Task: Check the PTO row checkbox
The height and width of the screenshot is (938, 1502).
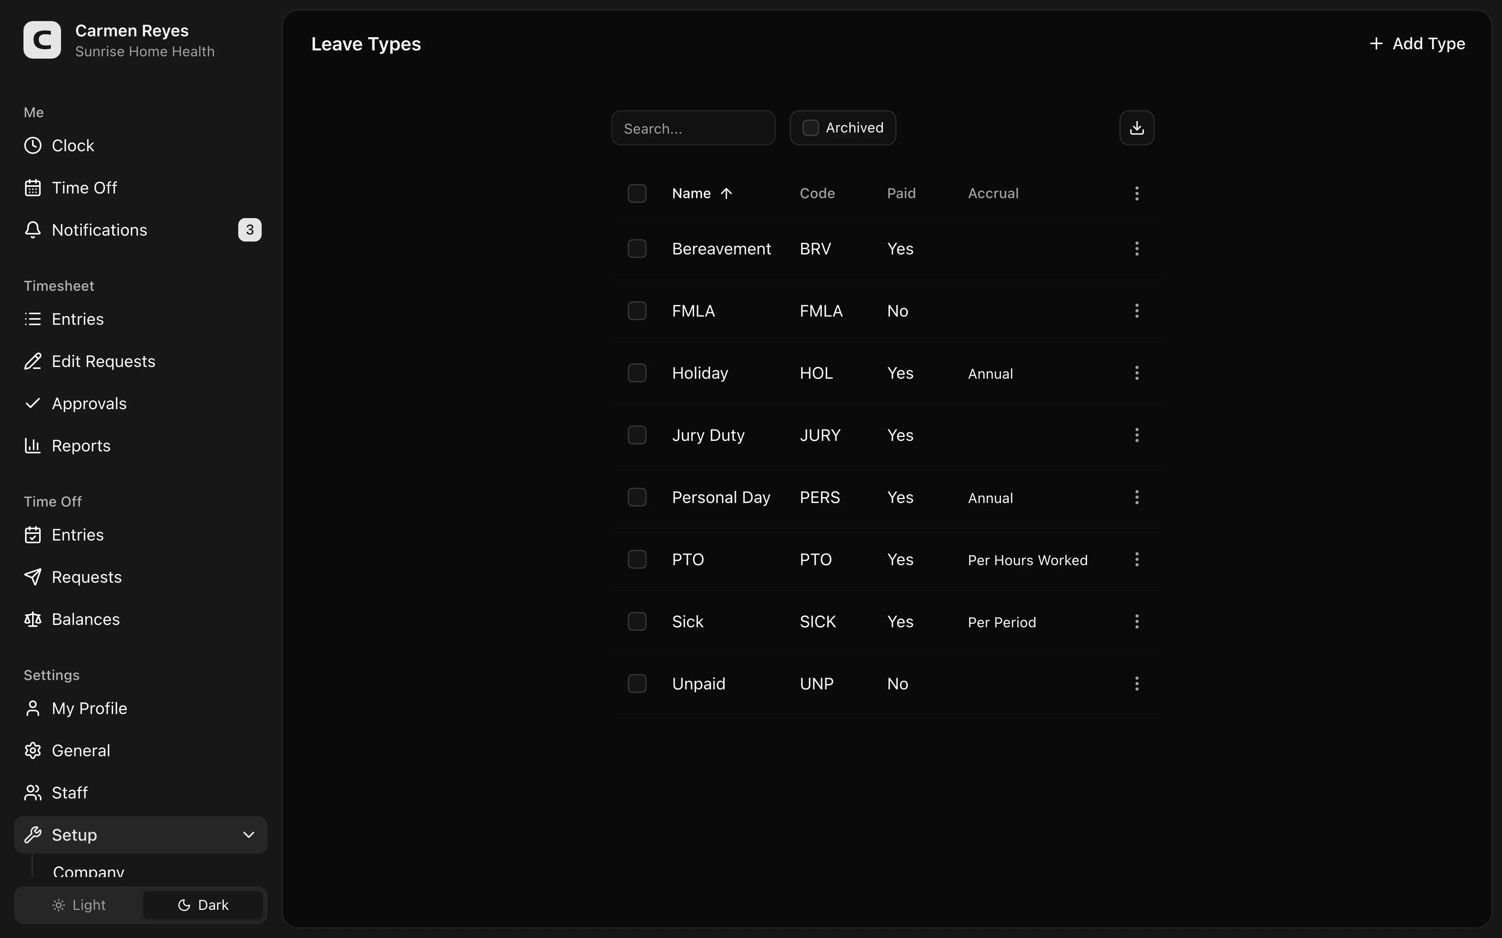Action: (x=637, y=560)
